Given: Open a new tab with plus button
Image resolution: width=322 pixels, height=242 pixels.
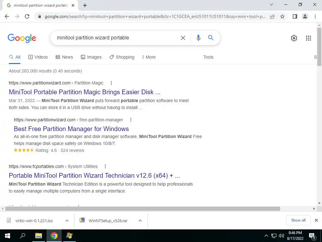Looking at the screenshot, I should (x=85, y=5).
